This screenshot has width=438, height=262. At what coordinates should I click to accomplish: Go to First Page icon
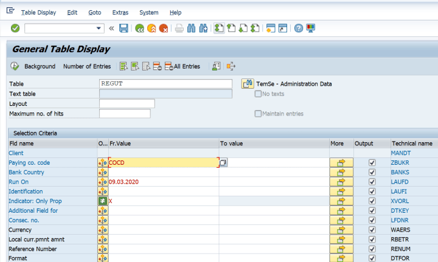tap(219, 28)
